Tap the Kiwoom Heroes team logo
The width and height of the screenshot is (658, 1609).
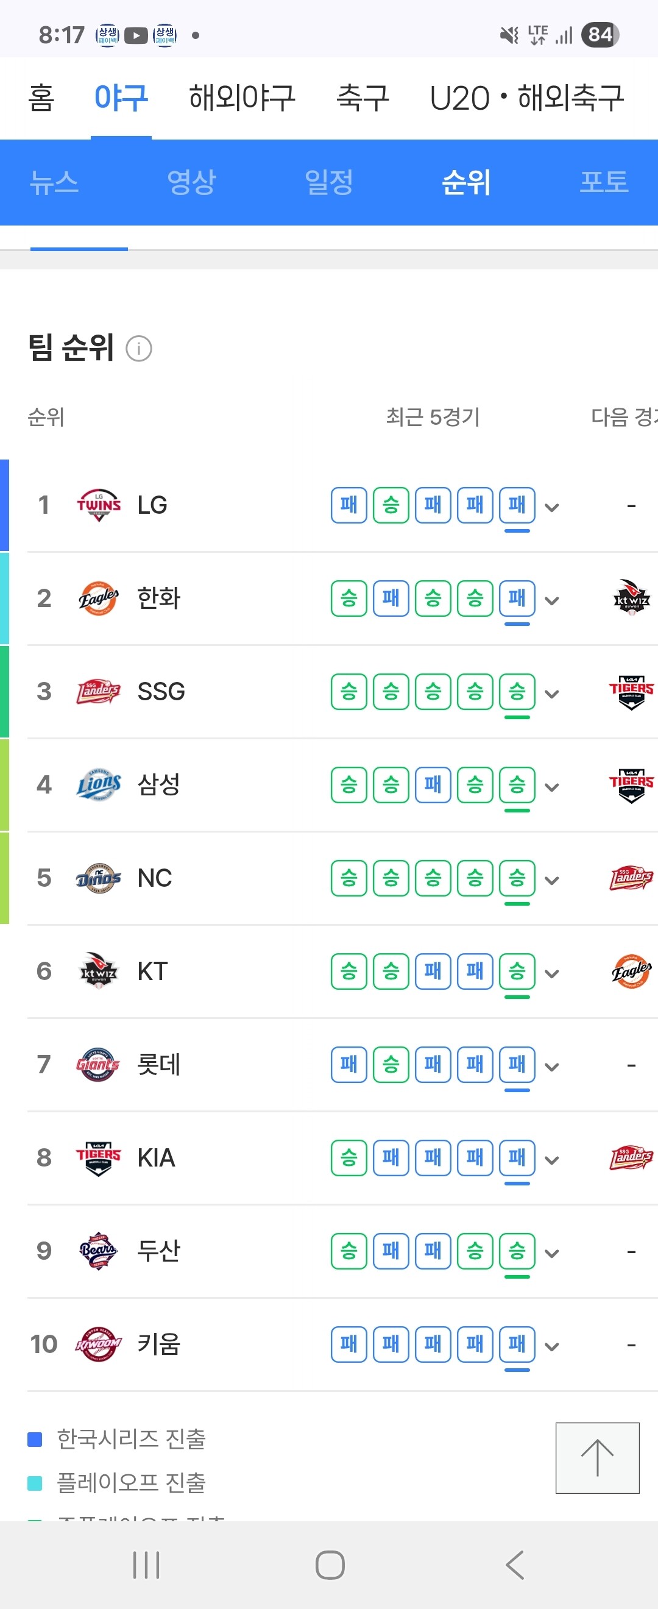(x=99, y=1343)
